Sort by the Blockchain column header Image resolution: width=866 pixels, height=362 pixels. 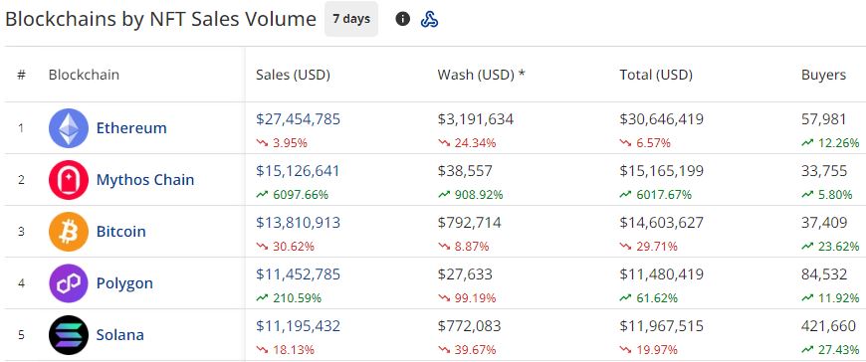[x=84, y=75]
